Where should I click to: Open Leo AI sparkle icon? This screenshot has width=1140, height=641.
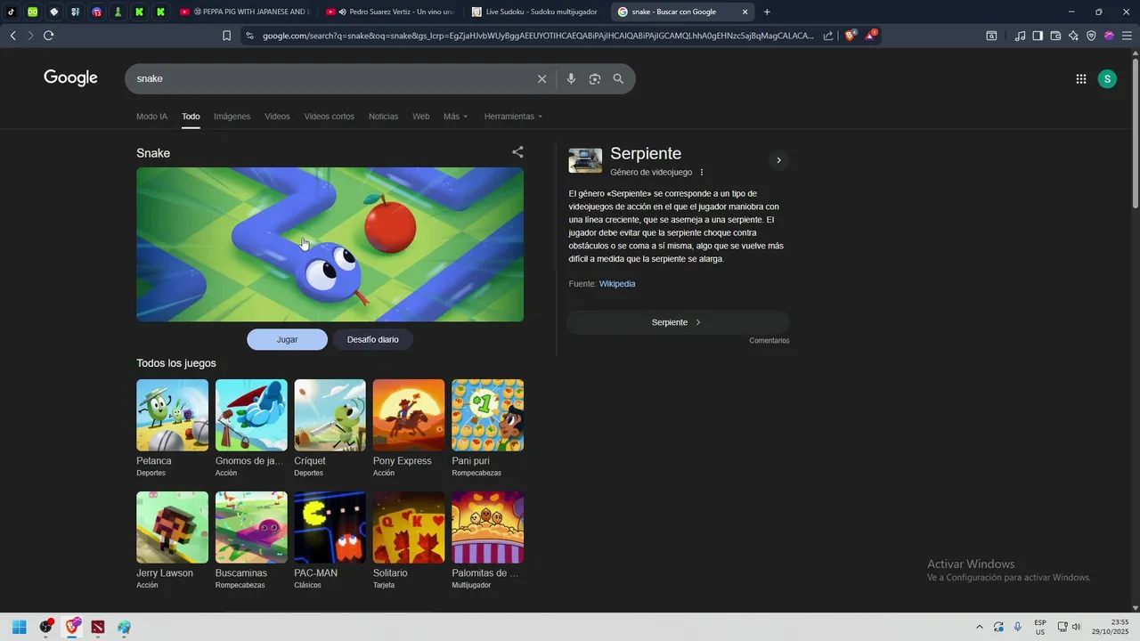(1073, 36)
